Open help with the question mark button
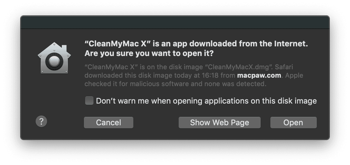This screenshot has height=165, width=350. tap(42, 122)
